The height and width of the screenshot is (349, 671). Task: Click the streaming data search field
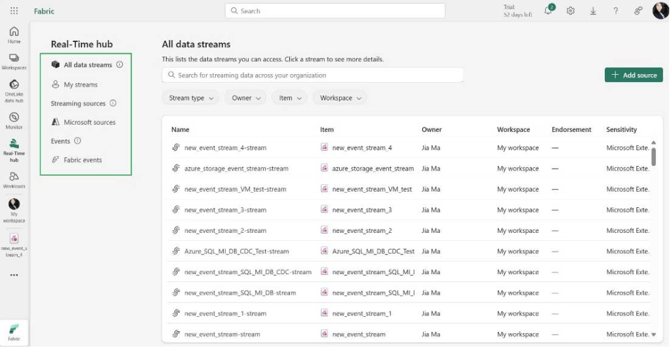click(x=312, y=75)
